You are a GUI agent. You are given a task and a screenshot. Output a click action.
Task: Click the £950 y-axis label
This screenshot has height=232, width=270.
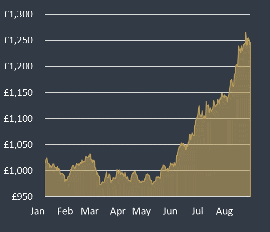(22, 197)
